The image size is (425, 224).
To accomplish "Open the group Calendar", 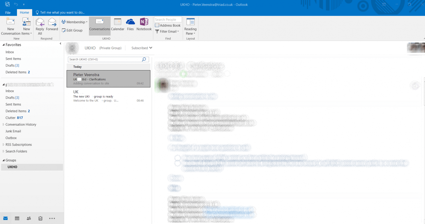I will pyautogui.click(x=117, y=25).
